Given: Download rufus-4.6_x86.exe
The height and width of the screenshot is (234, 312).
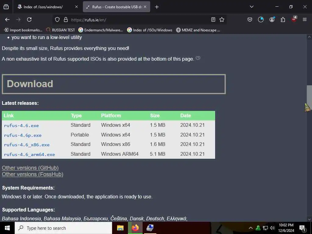Looking at the screenshot, I should (x=27, y=145).
